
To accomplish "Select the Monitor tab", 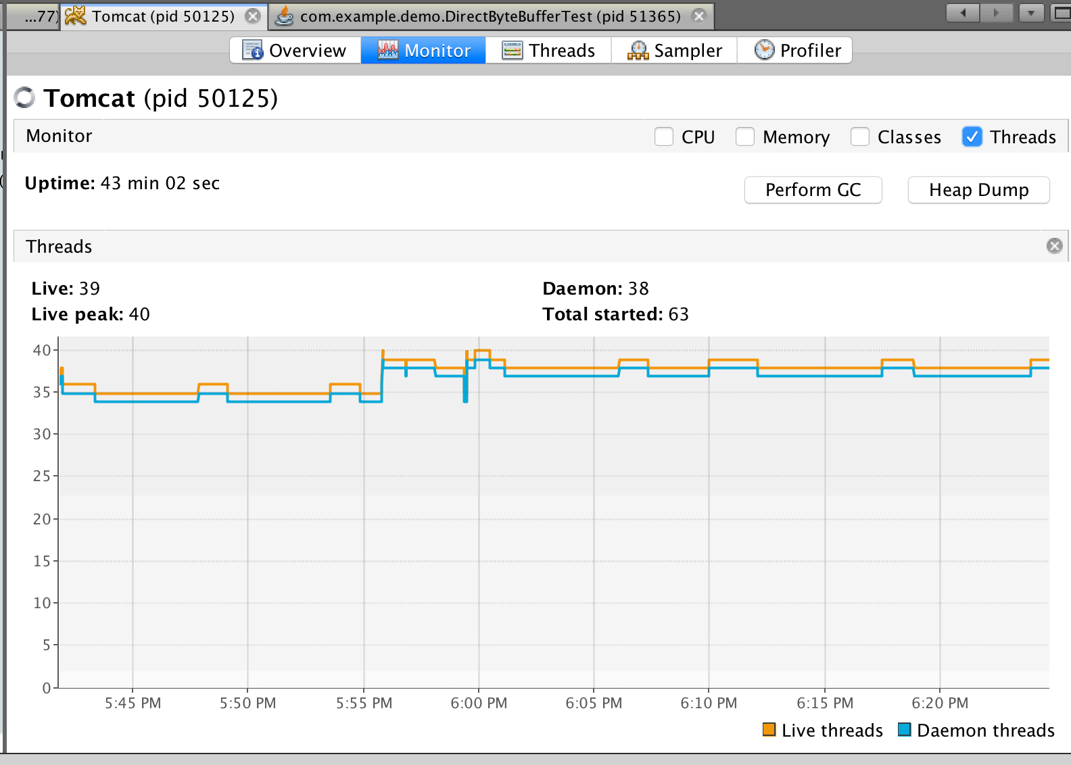I will (423, 50).
